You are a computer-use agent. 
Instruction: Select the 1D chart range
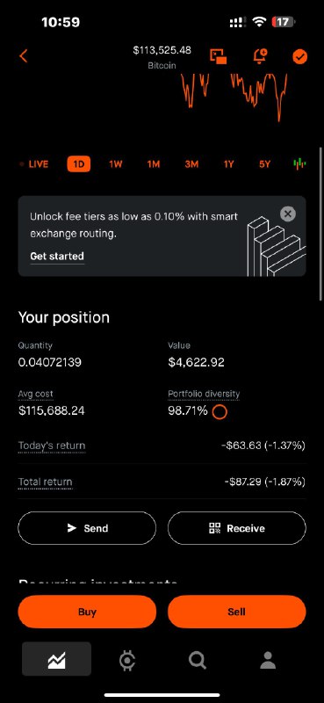(79, 164)
